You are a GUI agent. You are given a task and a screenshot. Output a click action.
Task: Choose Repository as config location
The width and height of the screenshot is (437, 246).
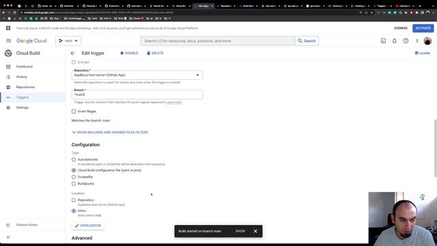(x=74, y=200)
